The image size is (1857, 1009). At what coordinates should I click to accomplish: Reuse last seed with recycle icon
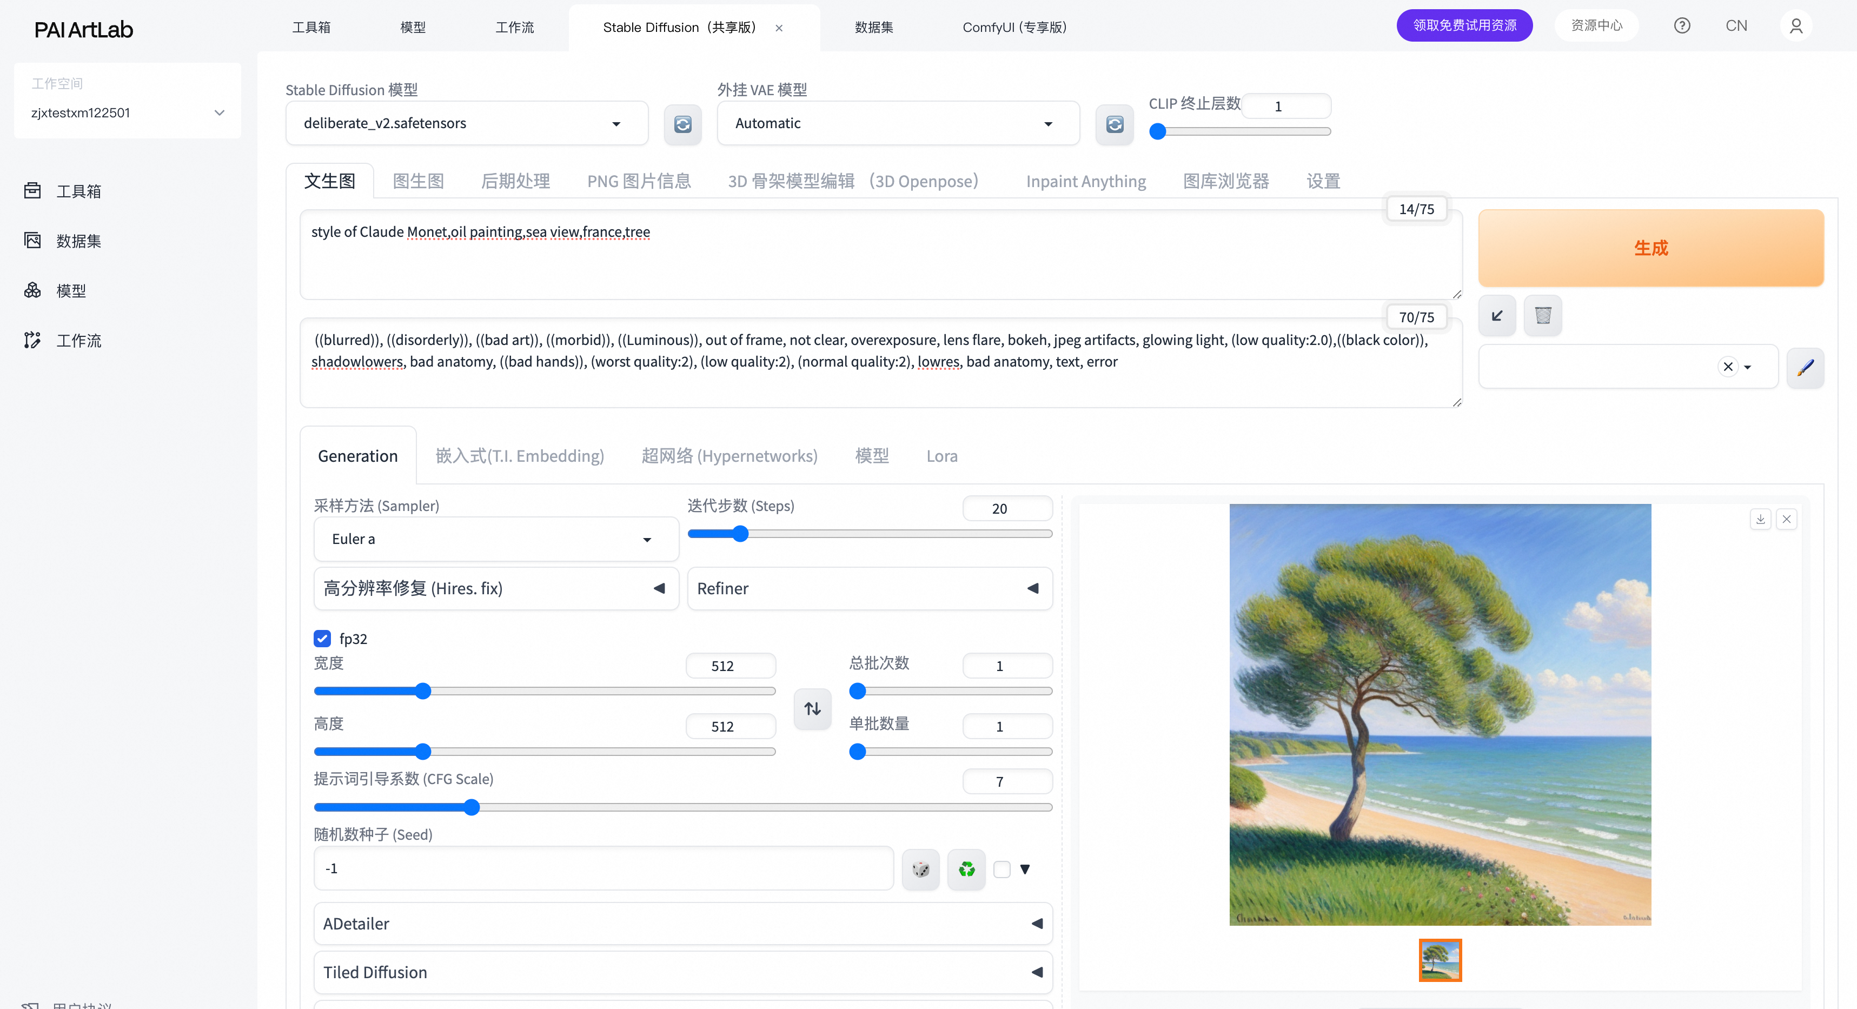click(966, 869)
